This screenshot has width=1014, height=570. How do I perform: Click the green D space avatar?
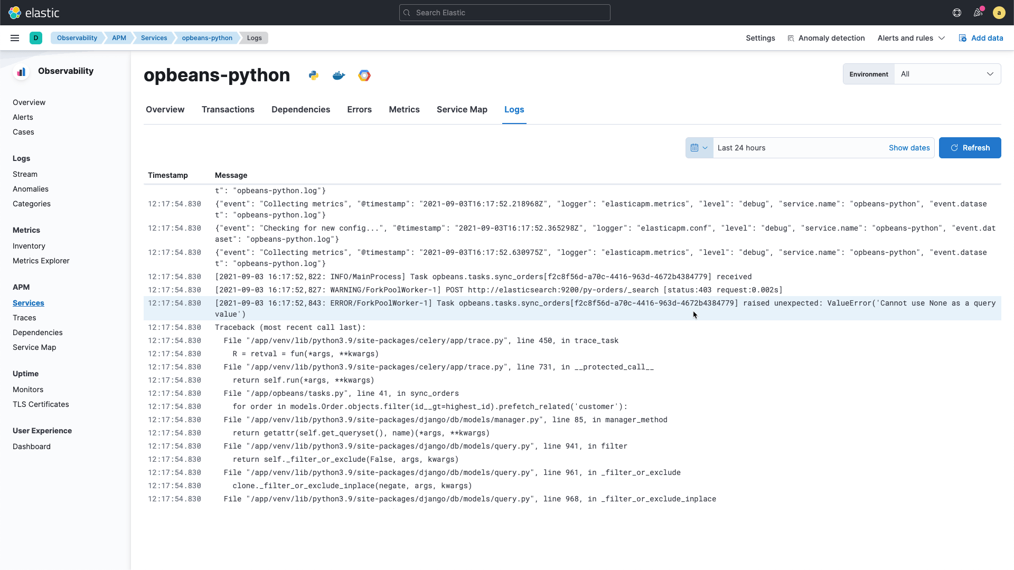[36, 38]
